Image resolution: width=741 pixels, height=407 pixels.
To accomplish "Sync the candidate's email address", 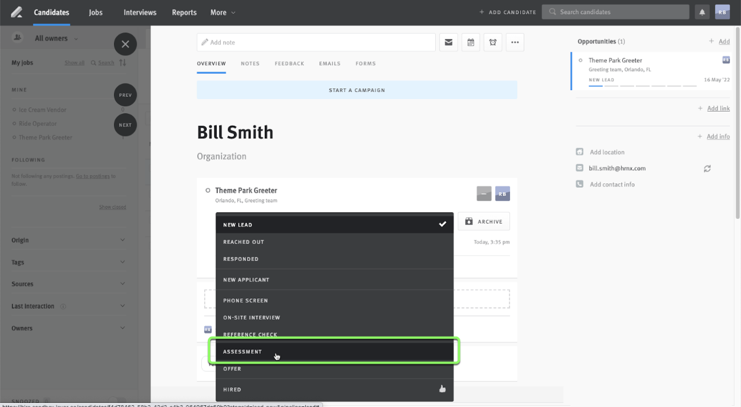I will pyautogui.click(x=707, y=168).
